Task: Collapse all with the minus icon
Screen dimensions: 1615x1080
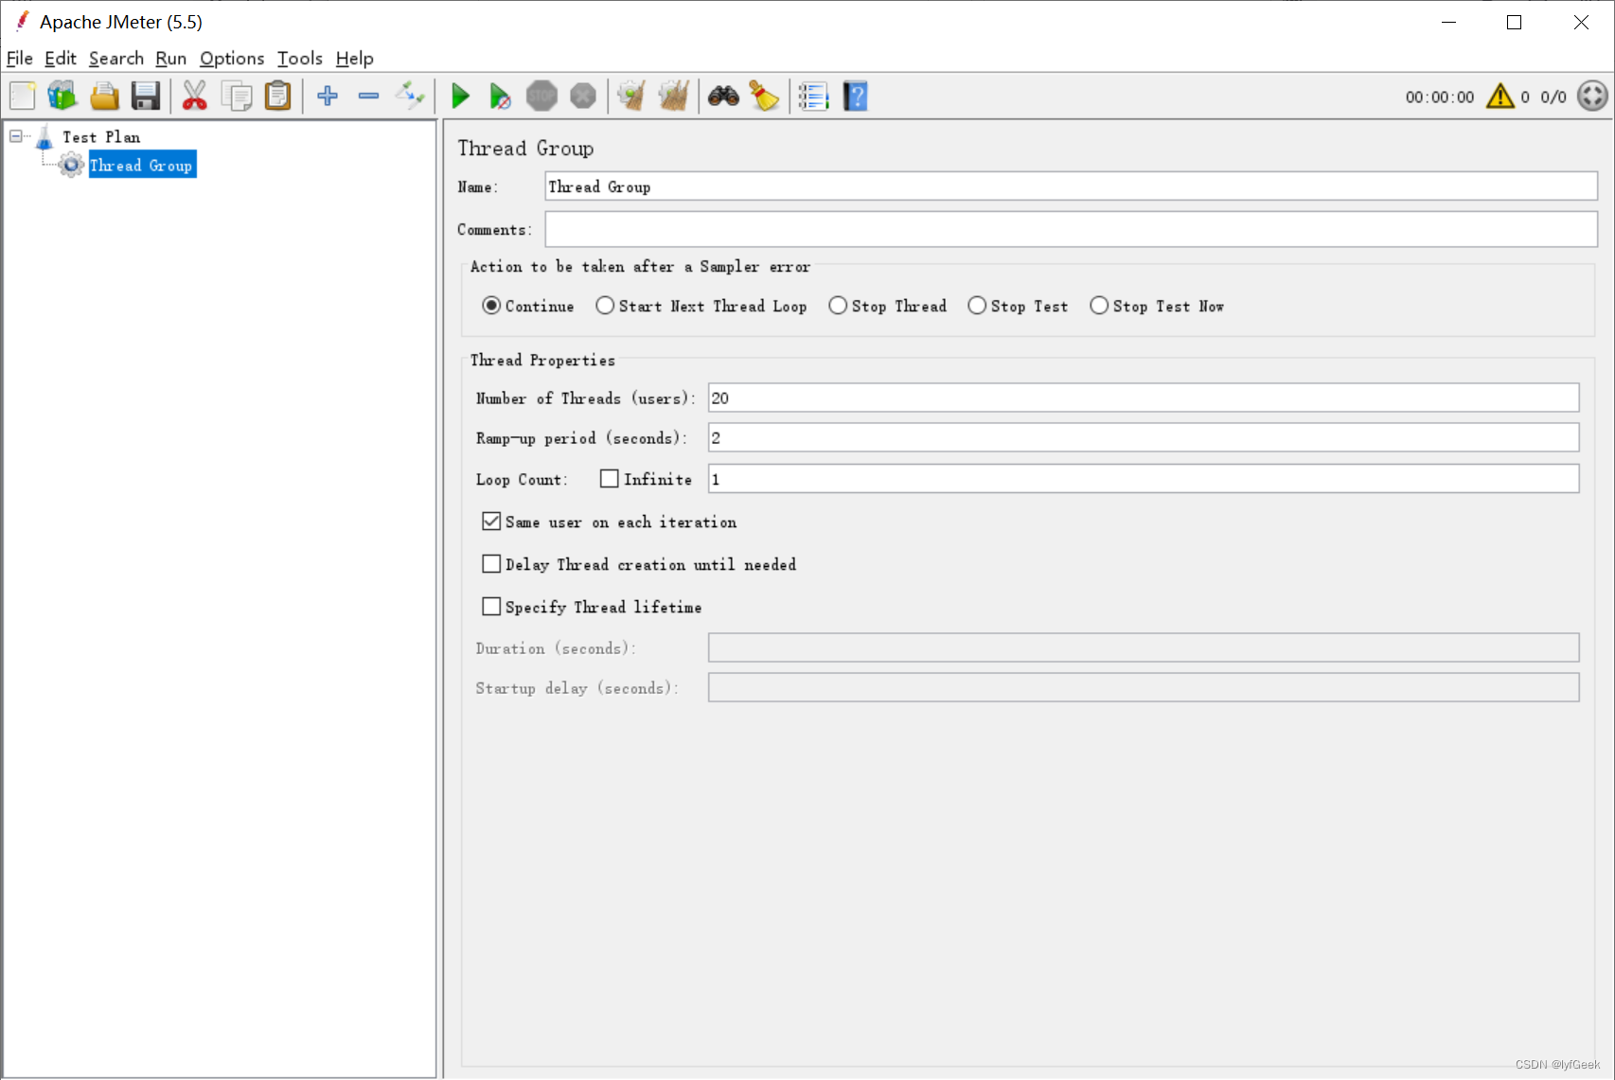Action: [x=368, y=96]
